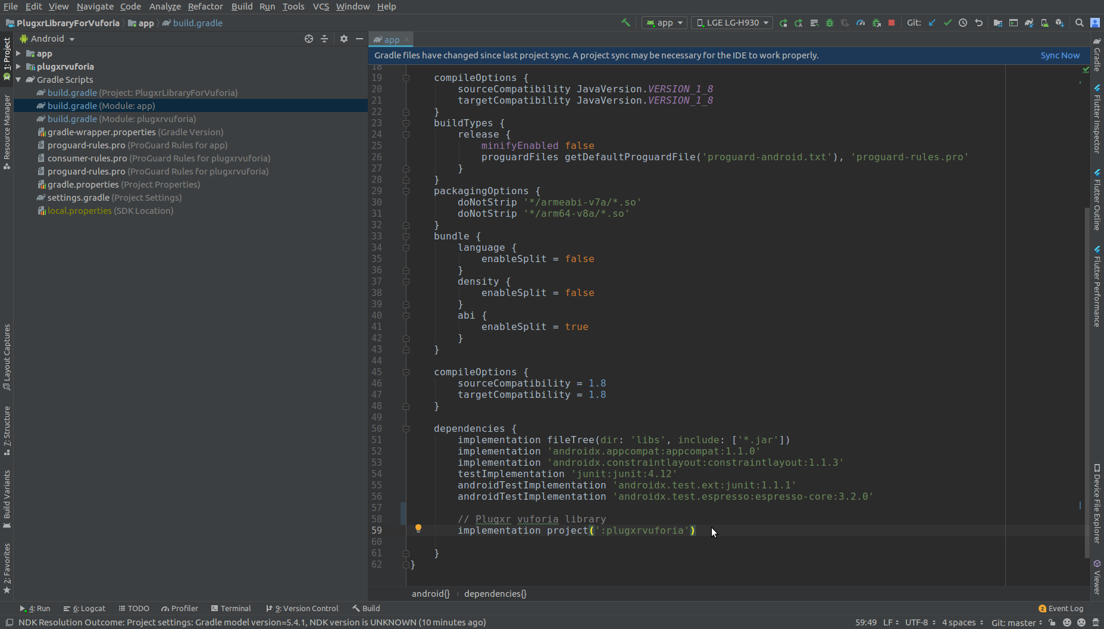Open the Analyze menu

pyautogui.click(x=165, y=7)
